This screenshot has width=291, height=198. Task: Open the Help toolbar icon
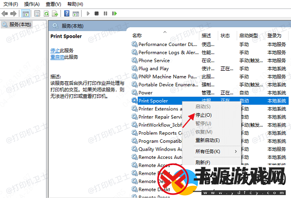(x=67, y=14)
